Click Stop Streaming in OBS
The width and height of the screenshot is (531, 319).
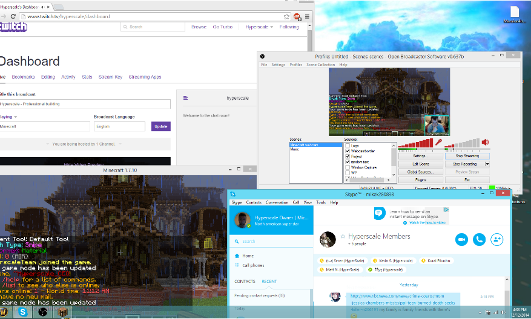(x=467, y=156)
